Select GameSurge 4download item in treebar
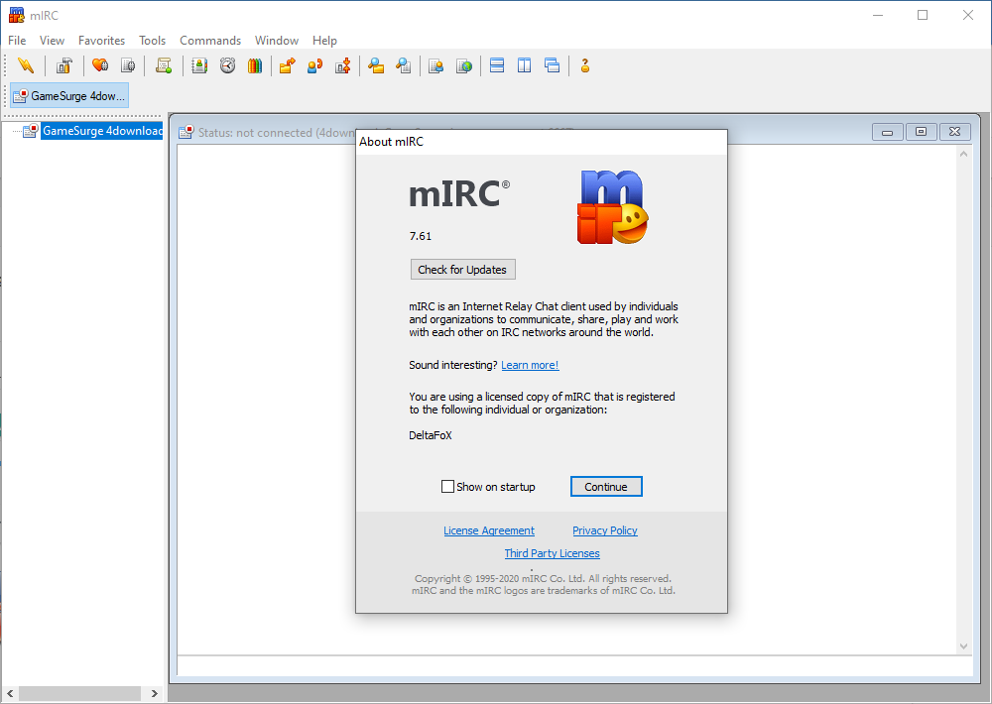This screenshot has height=704, width=992. click(x=102, y=131)
